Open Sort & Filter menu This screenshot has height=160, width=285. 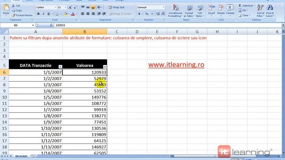click(x=261, y=11)
